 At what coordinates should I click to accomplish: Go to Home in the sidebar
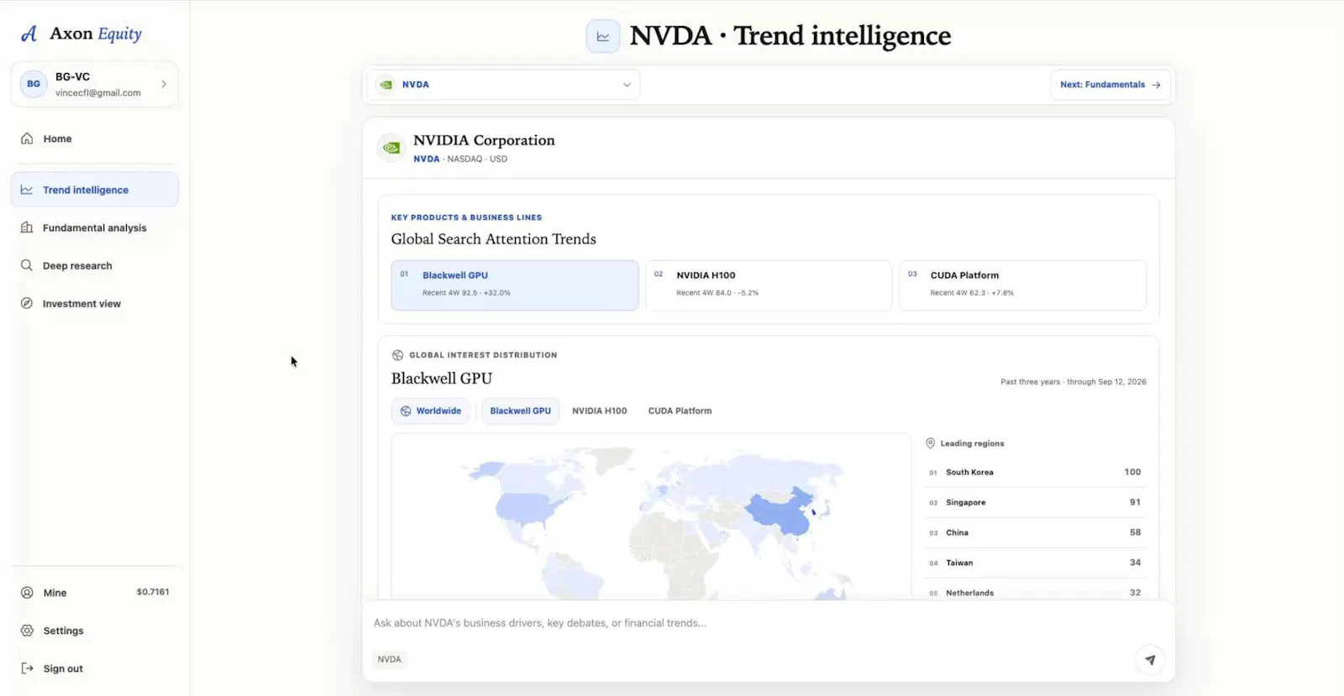[x=94, y=139]
